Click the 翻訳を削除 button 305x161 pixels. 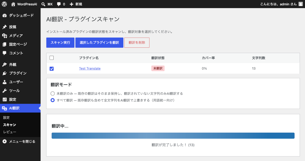(137, 42)
